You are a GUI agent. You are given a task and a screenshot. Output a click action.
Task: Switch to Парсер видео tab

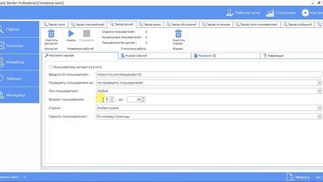click(150, 24)
